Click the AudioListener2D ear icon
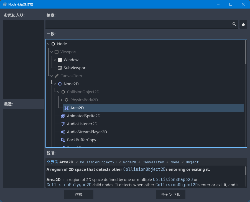 coord(63,124)
